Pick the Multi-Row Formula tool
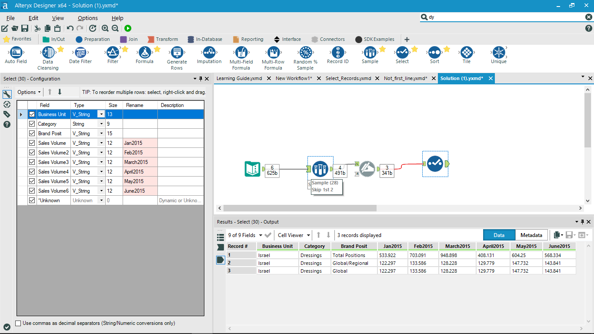This screenshot has height=334, width=594. (x=273, y=53)
